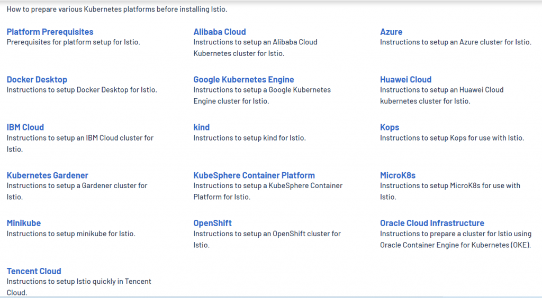Click the kind platform link
The height and width of the screenshot is (298, 542).
point(202,127)
